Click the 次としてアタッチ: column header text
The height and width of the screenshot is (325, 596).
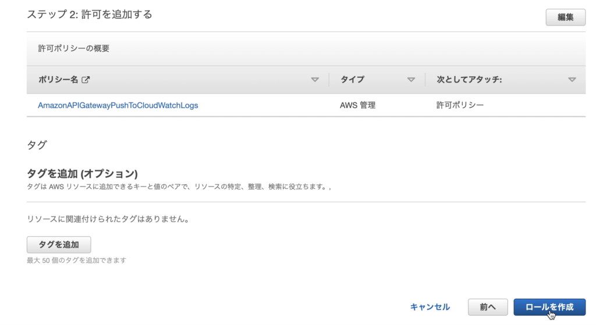coord(470,79)
